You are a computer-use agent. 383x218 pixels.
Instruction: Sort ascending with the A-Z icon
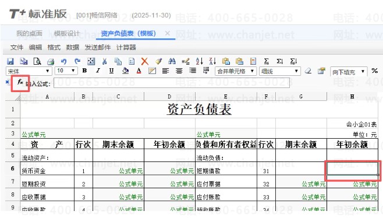pyautogui.click(x=199, y=61)
